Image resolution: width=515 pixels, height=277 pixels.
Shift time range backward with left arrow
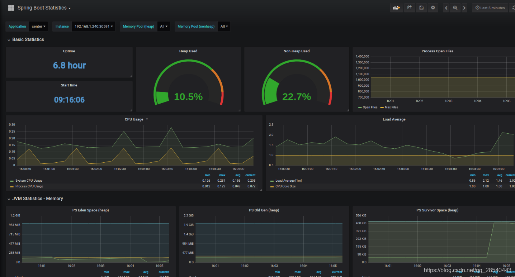click(446, 8)
